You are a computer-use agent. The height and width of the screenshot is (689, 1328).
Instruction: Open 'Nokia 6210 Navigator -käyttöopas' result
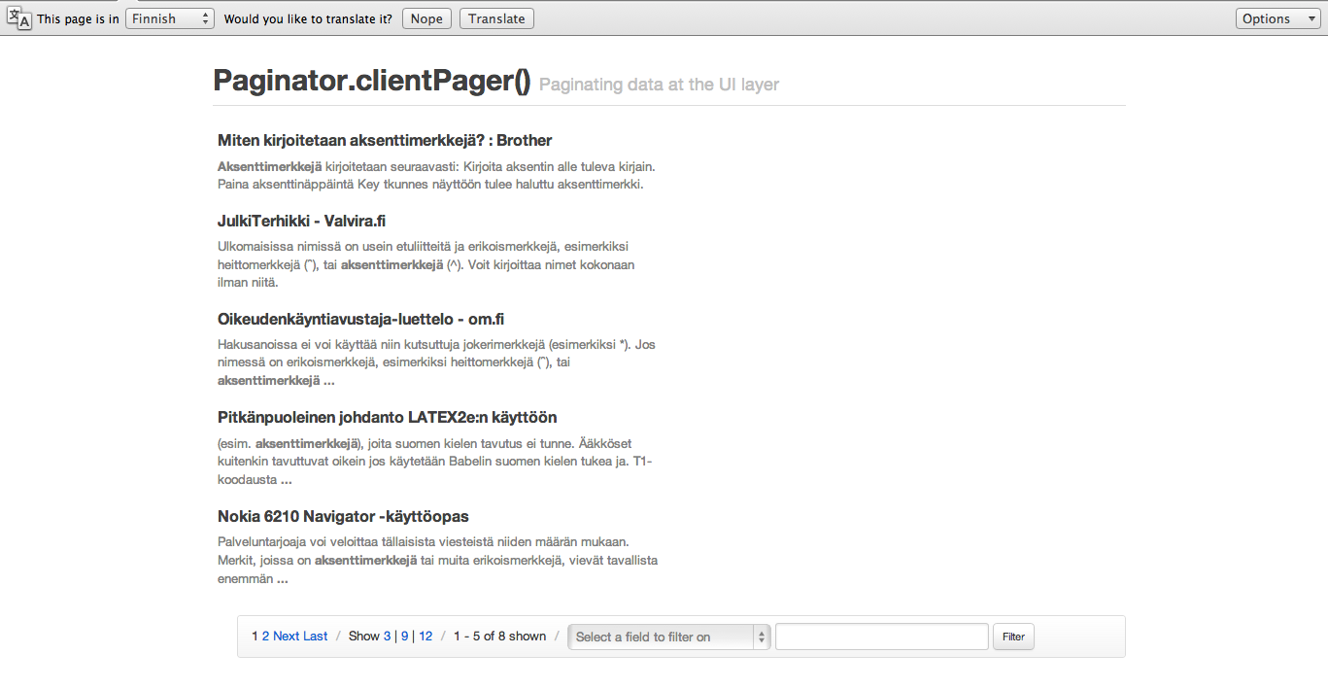(343, 516)
